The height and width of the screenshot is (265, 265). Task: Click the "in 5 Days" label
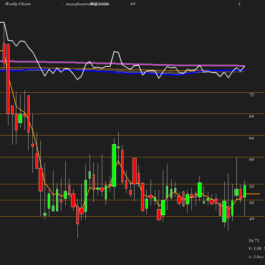[x=256, y=257]
